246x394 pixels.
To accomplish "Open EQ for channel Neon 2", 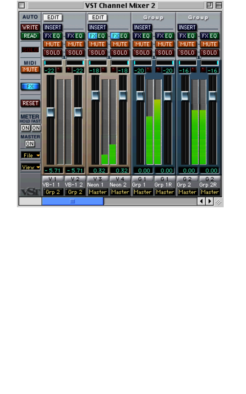I will pos(124,36).
